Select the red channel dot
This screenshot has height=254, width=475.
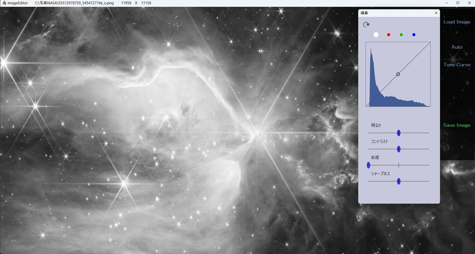pos(389,35)
